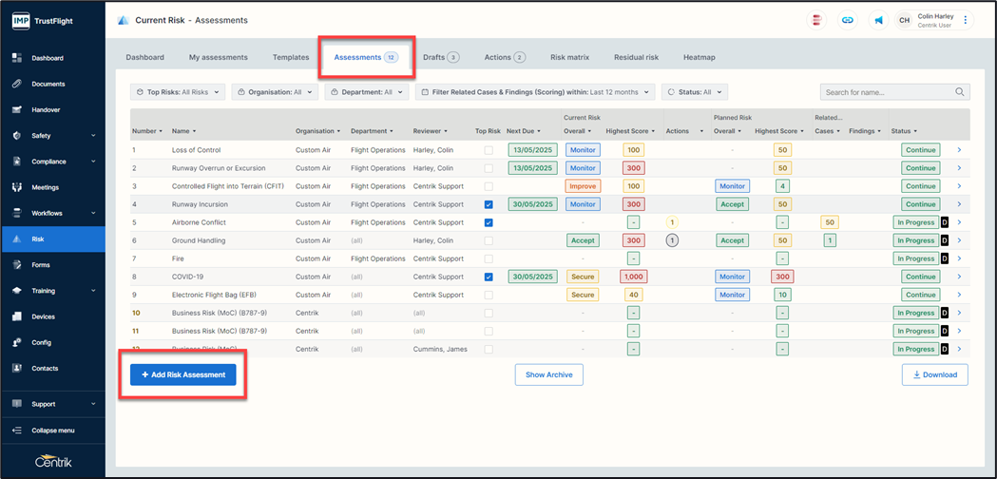Viewport: 997px width, 479px height.
Task: Open the Organisation filter dropdown
Action: click(275, 92)
